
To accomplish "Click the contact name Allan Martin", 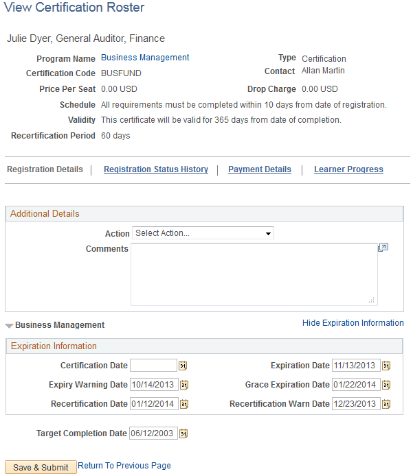I will 323,71.
